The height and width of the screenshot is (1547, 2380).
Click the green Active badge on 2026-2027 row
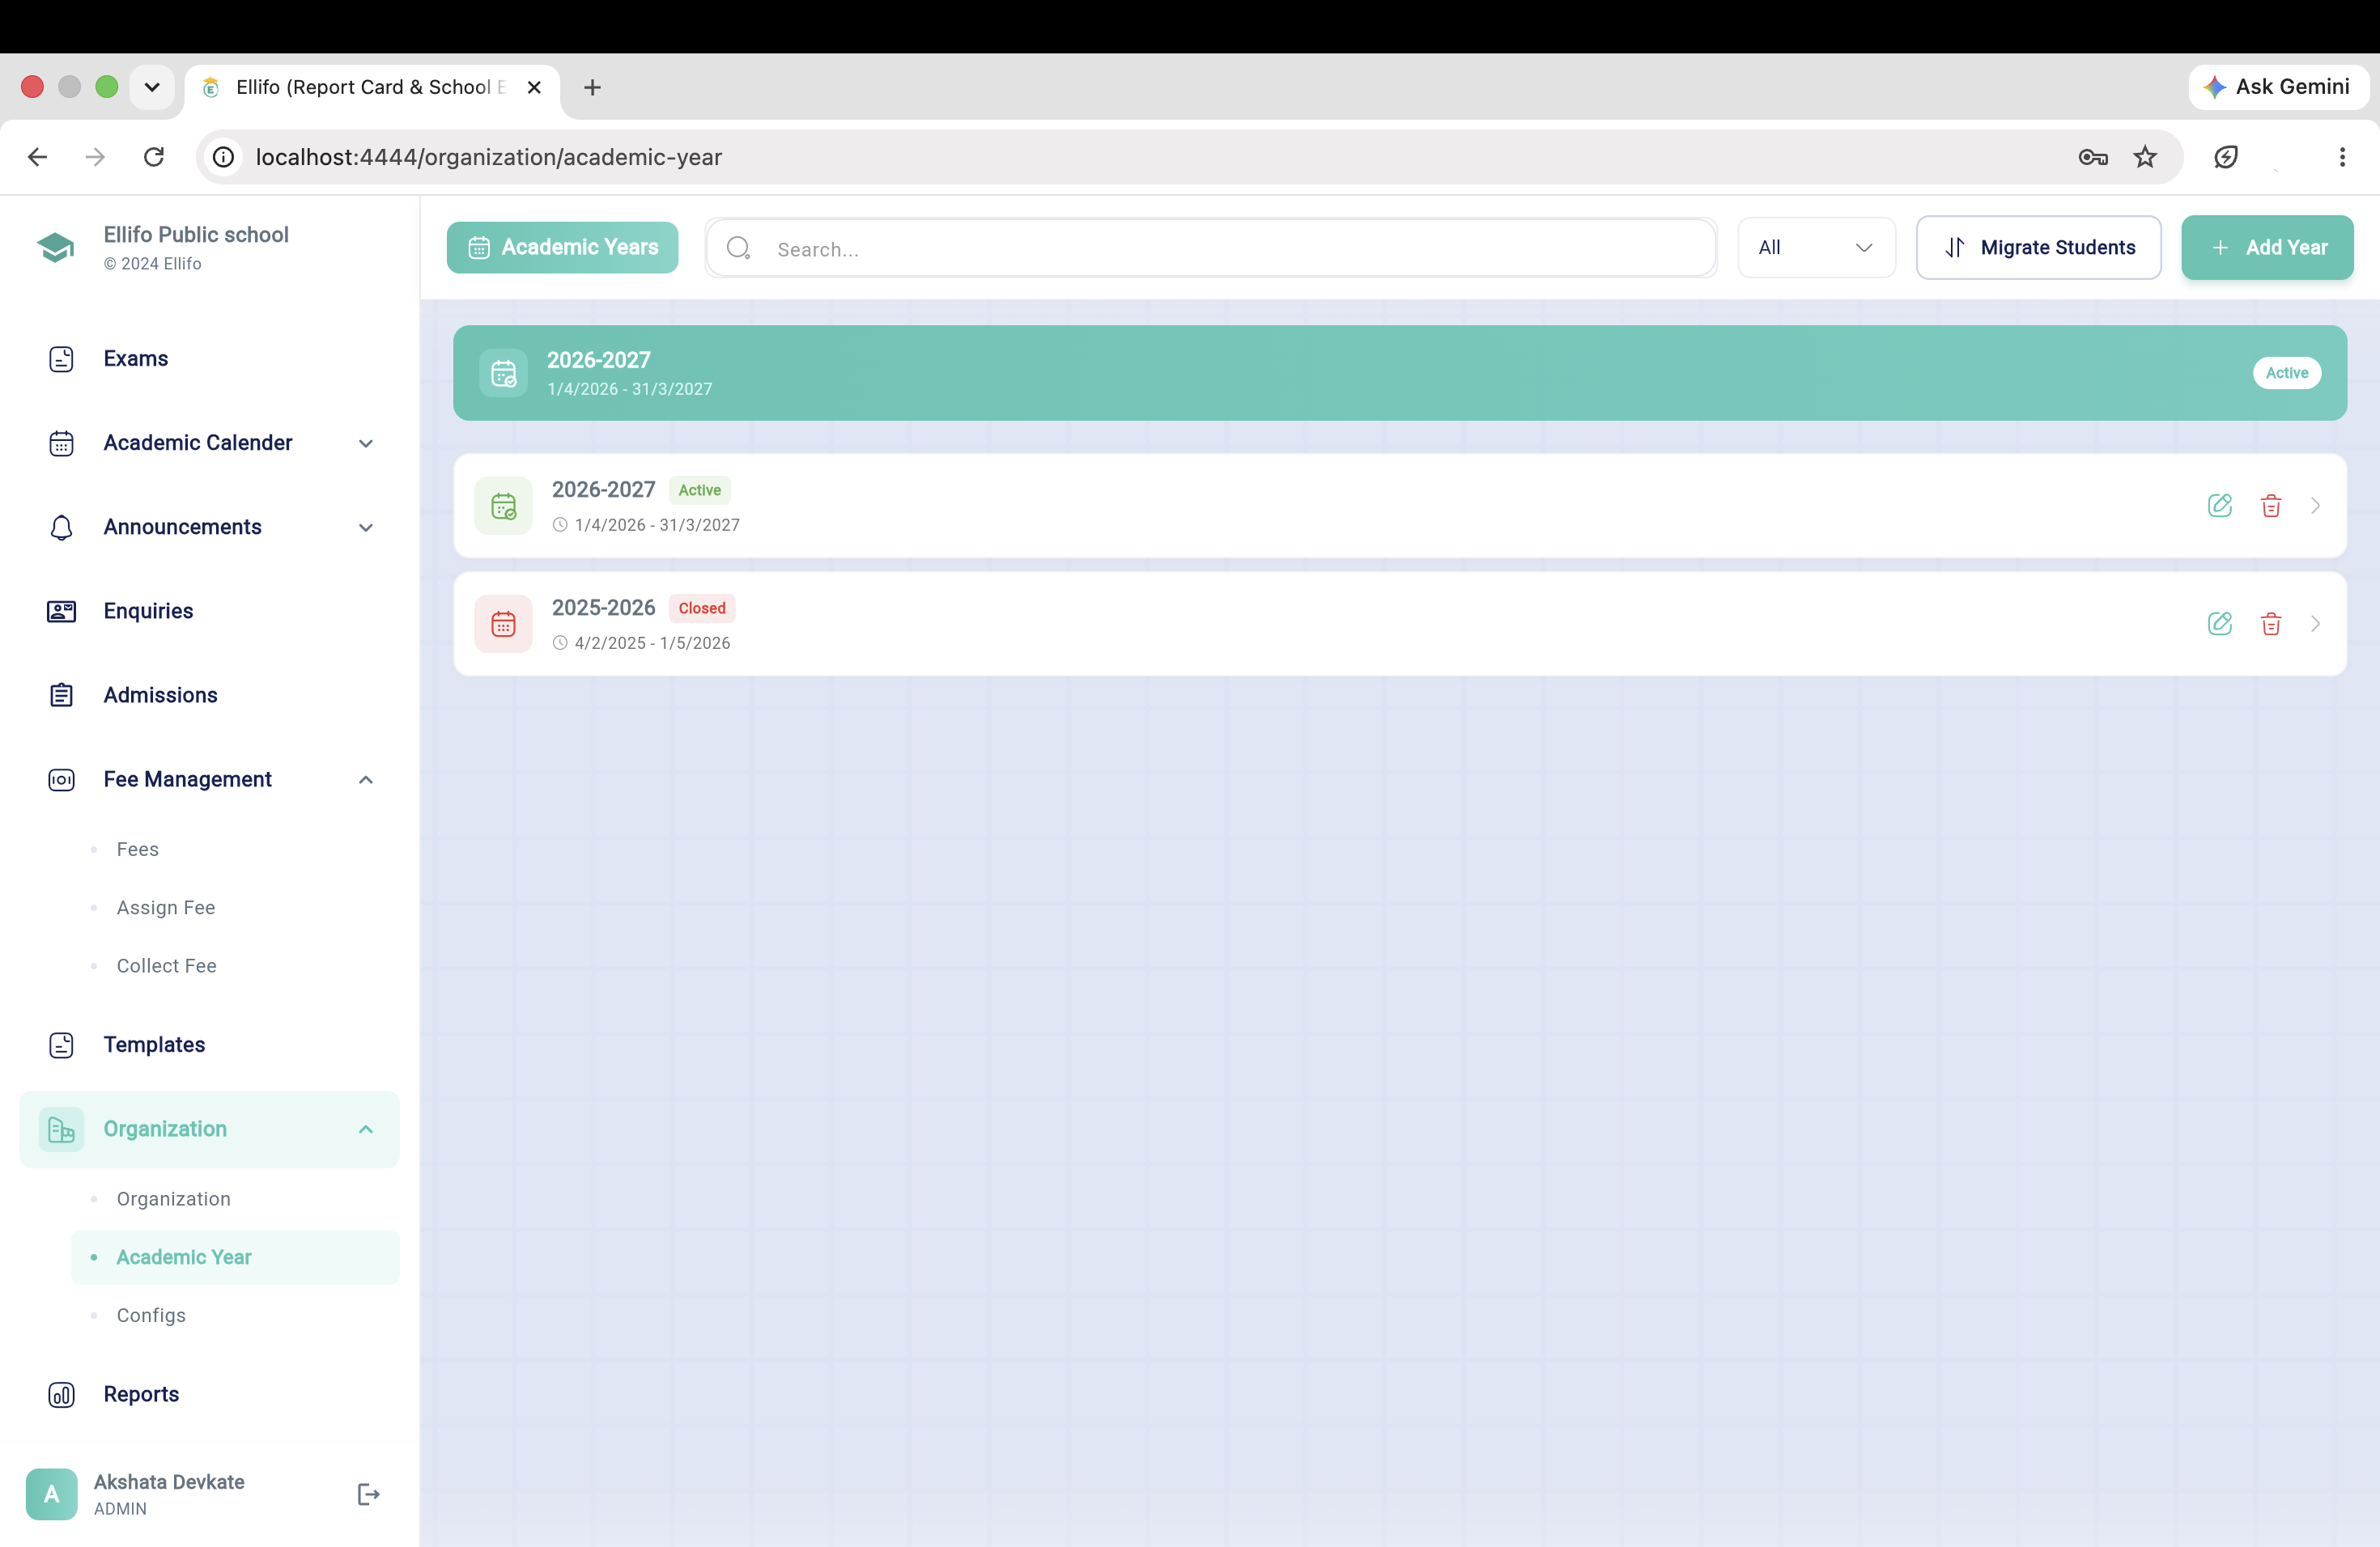pos(699,490)
